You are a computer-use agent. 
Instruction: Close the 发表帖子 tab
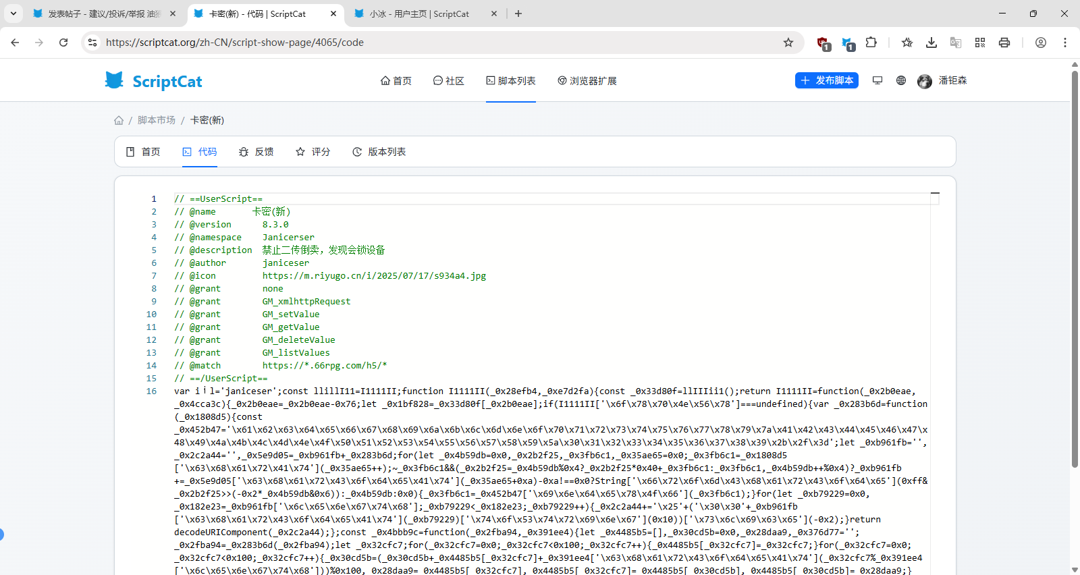tap(173, 13)
